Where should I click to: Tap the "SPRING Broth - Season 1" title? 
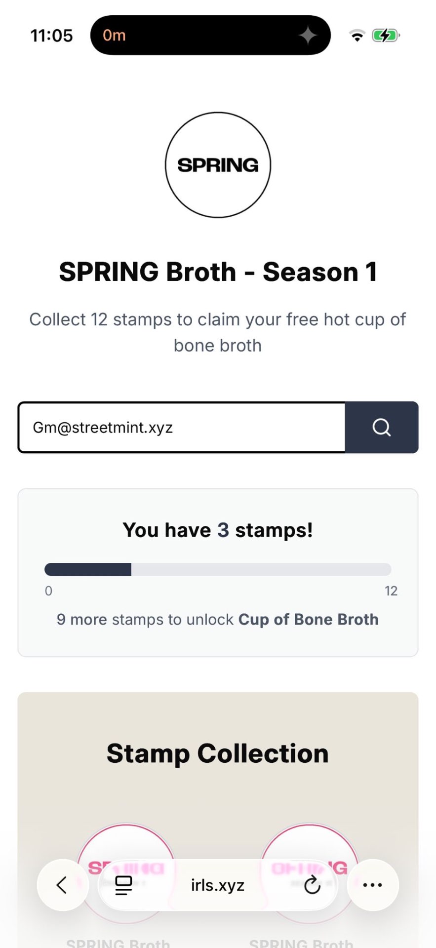click(218, 272)
